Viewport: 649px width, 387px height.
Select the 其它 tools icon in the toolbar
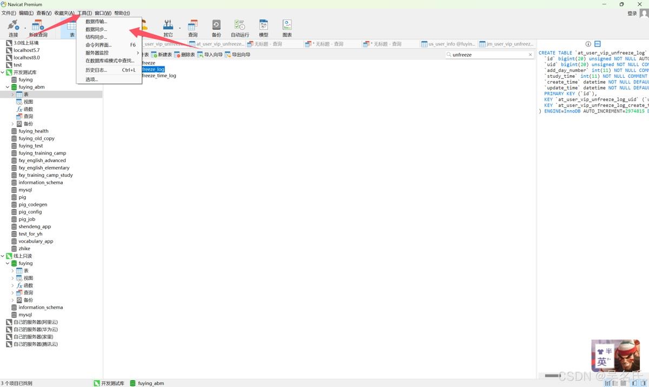[x=168, y=28]
